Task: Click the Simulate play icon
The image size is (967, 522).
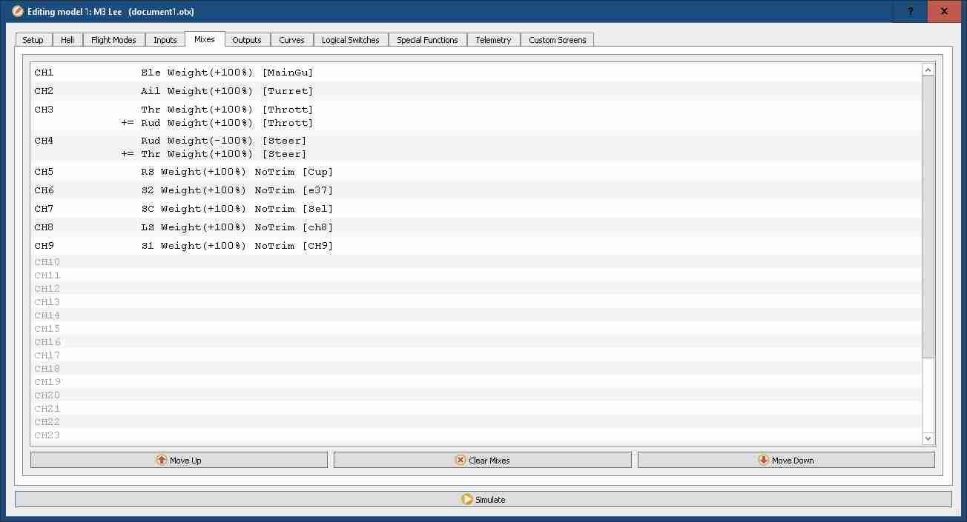Action: [466, 500]
